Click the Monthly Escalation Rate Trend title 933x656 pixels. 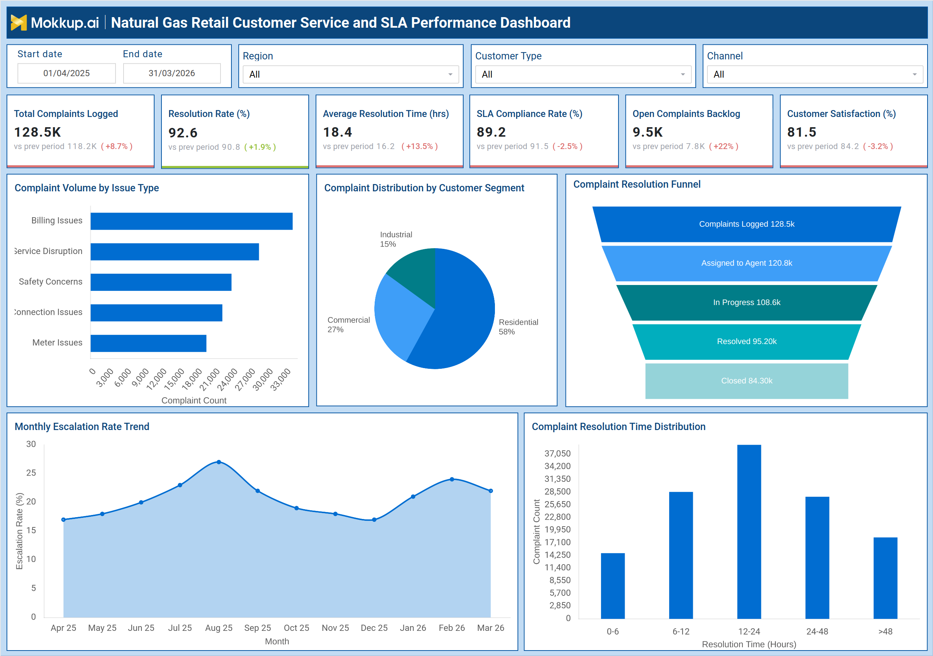(82, 426)
